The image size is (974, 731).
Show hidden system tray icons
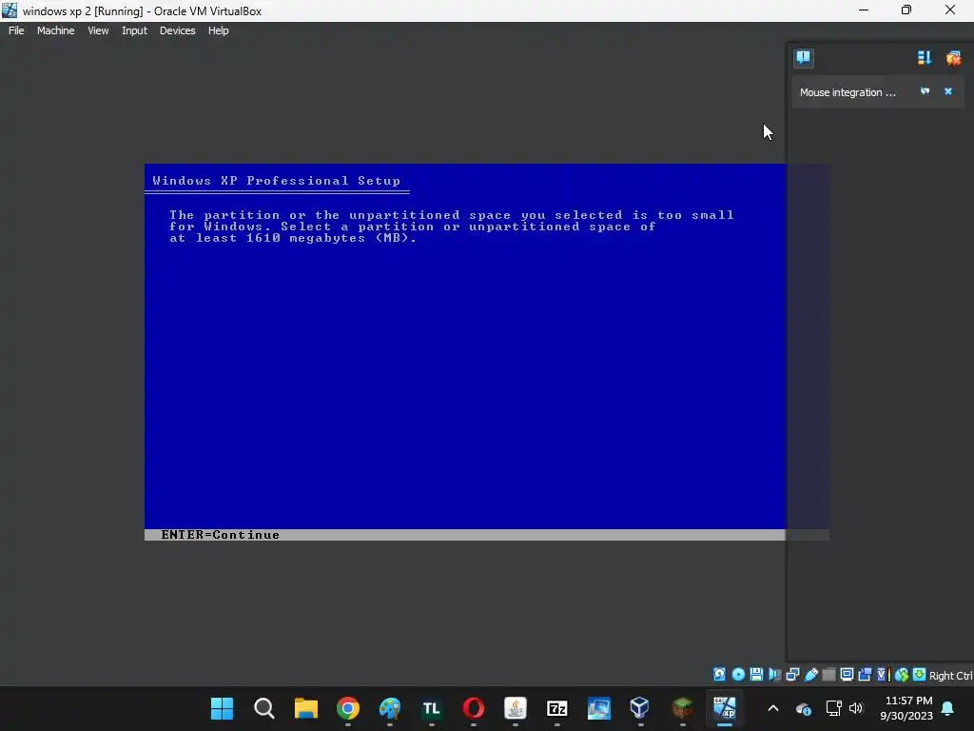[x=772, y=708]
